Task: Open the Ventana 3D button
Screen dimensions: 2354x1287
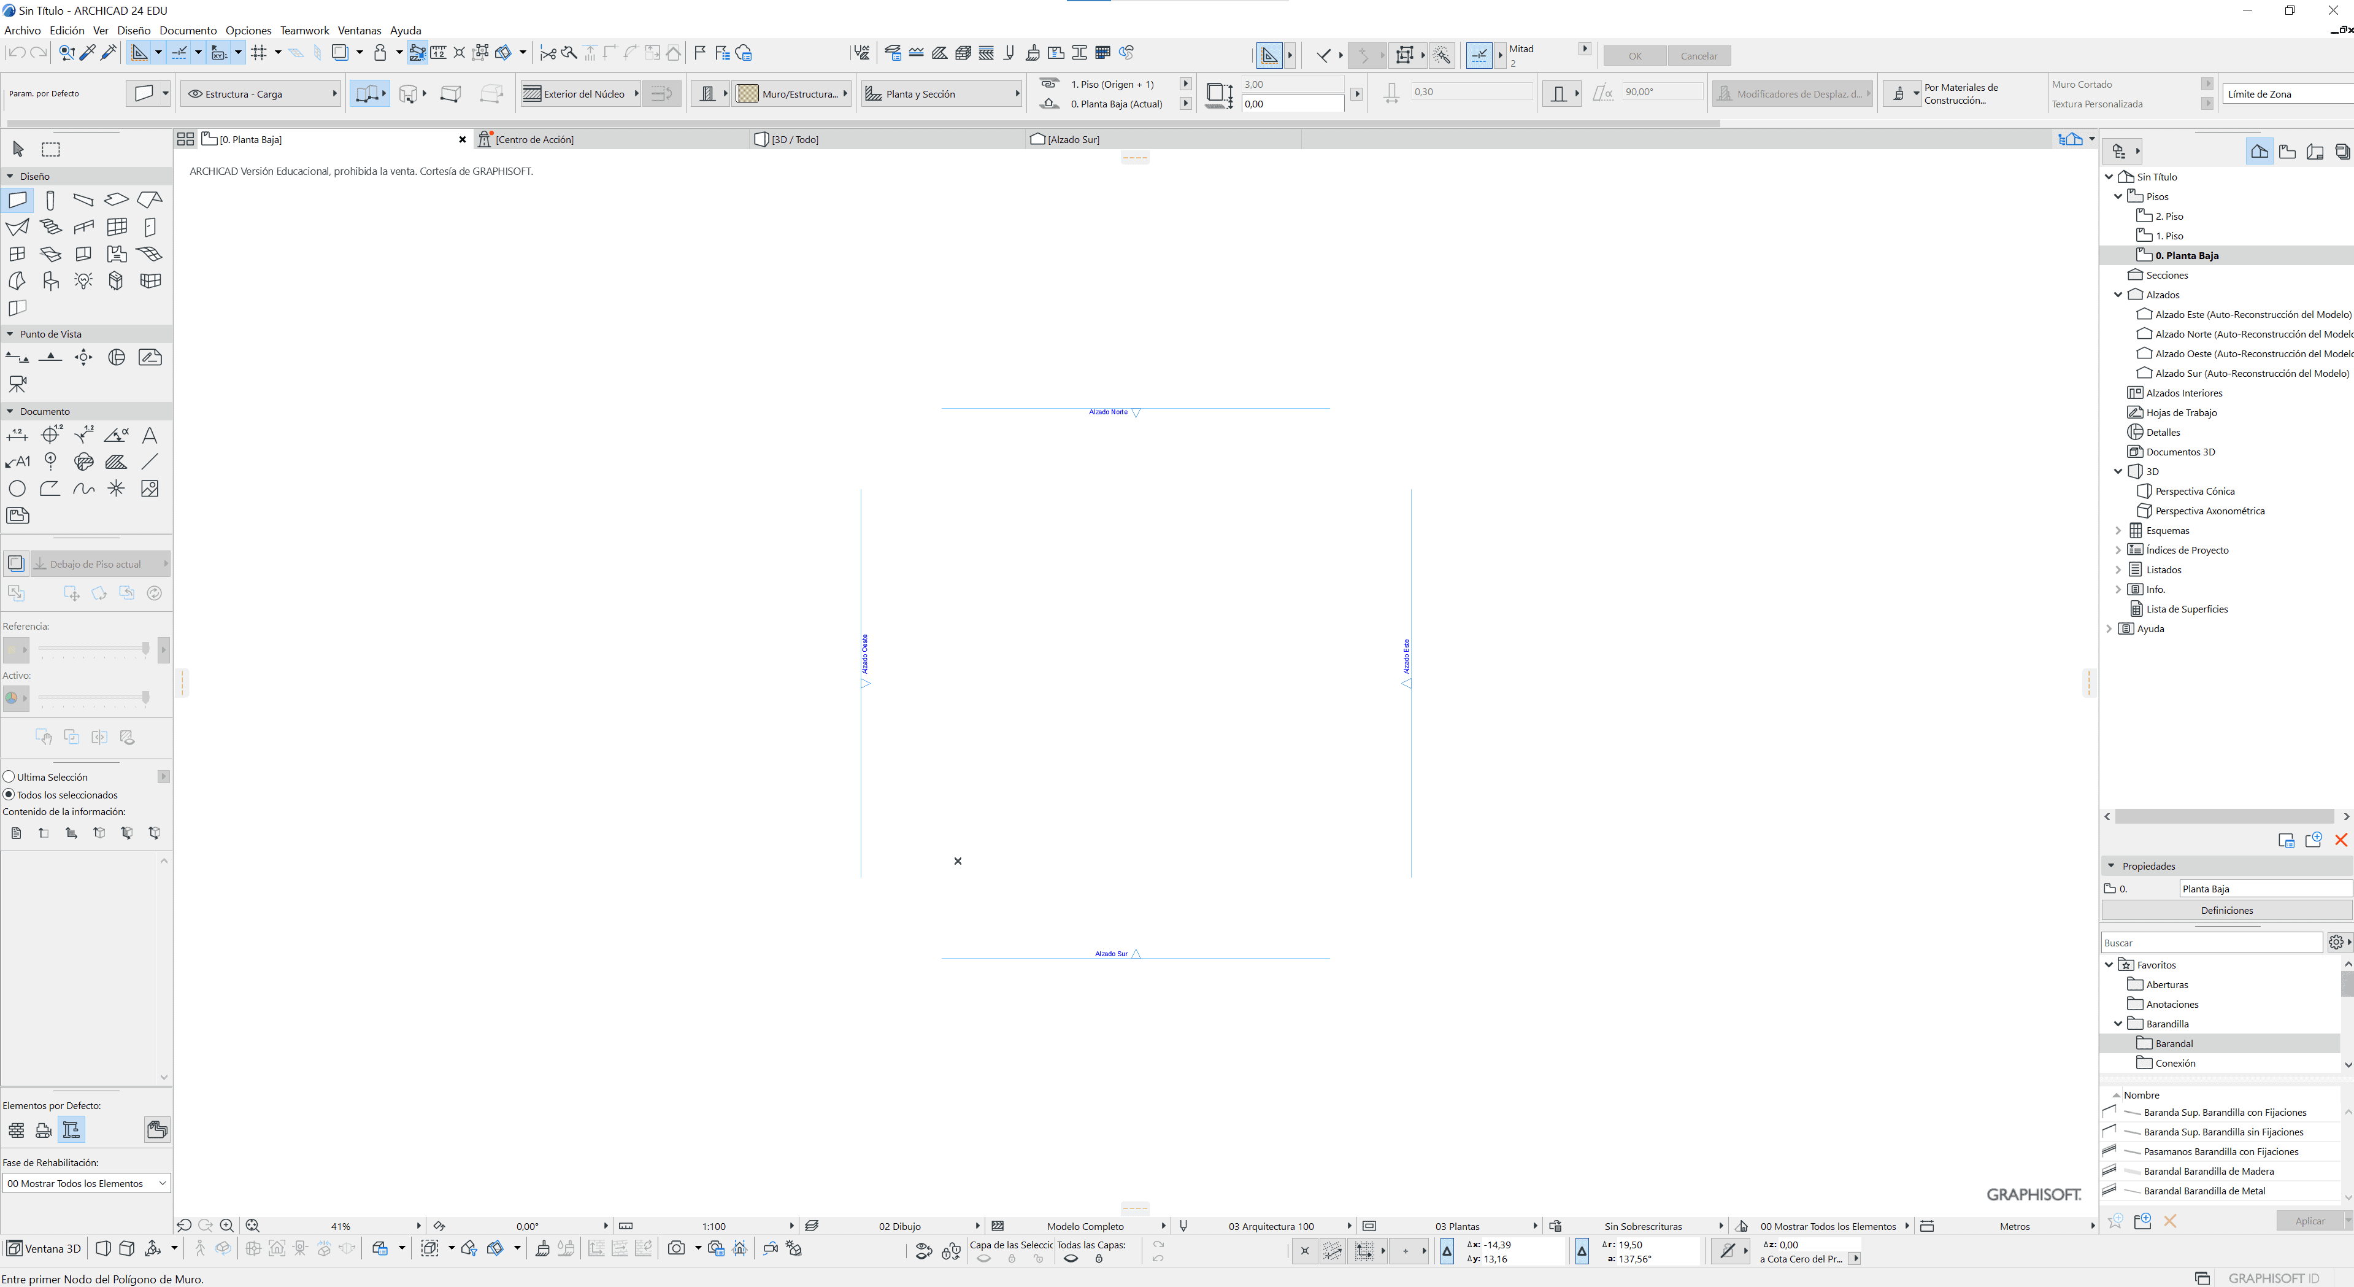Action: (x=43, y=1248)
